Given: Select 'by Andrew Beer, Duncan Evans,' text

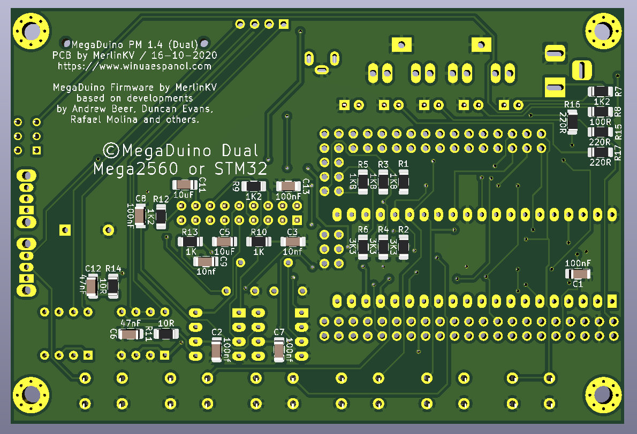Looking at the screenshot, I should [x=135, y=108].
